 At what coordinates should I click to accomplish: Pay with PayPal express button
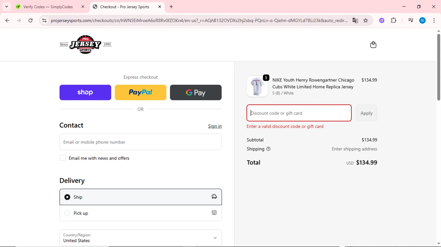[141, 93]
